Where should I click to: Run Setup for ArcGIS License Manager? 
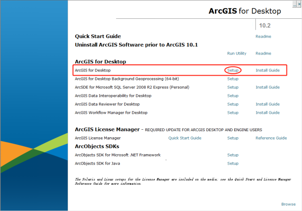(233, 138)
